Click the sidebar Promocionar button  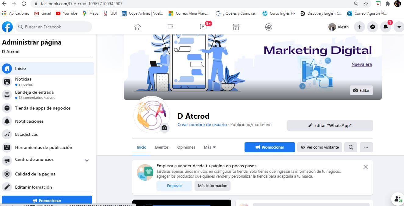[47, 201]
